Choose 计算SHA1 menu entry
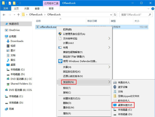This screenshot has width=155, height=117. 84,43
